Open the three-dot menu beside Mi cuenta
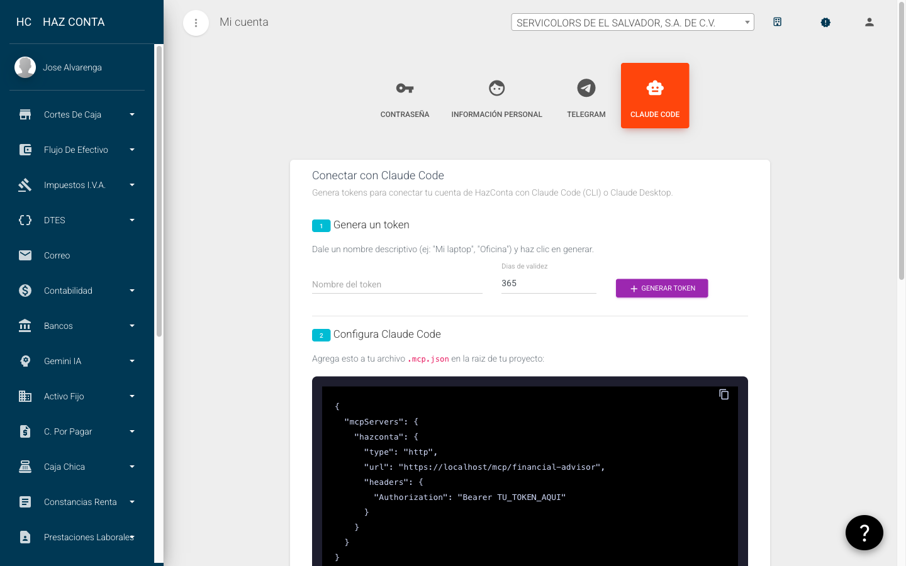The height and width of the screenshot is (566, 906). tap(196, 23)
